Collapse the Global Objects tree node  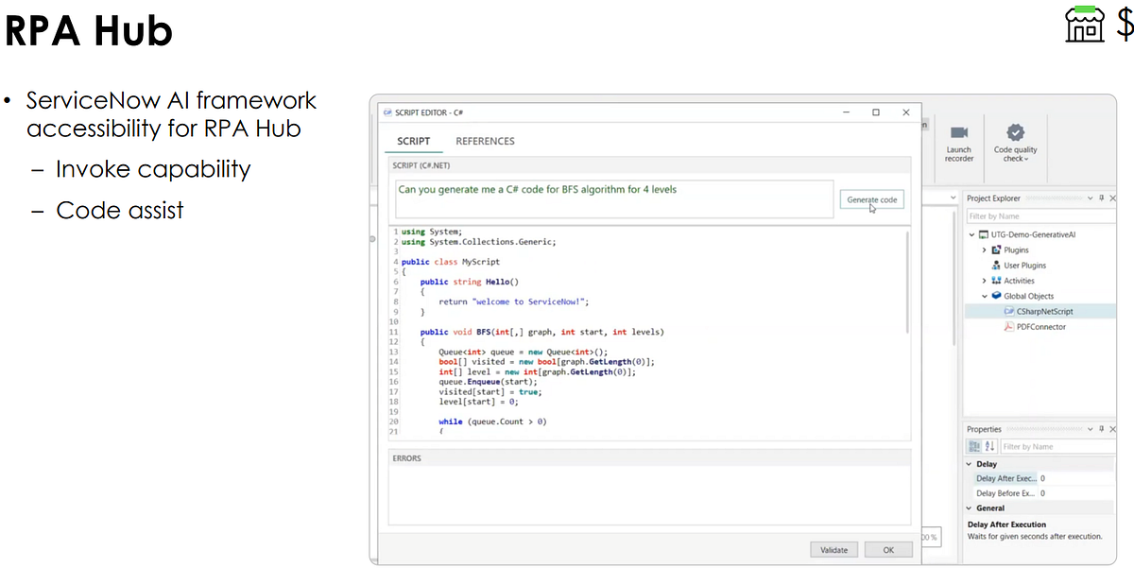point(983,296)
